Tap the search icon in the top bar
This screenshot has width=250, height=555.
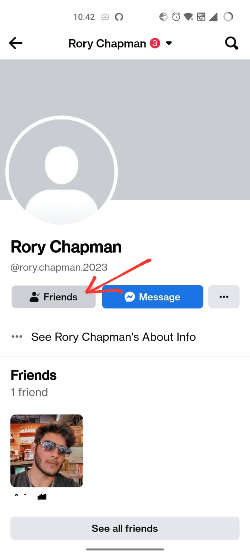pos(231,43)
